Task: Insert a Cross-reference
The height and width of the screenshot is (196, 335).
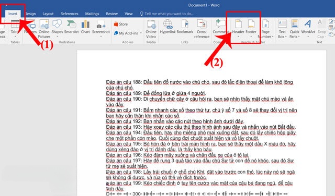Action: coord(202,29)
